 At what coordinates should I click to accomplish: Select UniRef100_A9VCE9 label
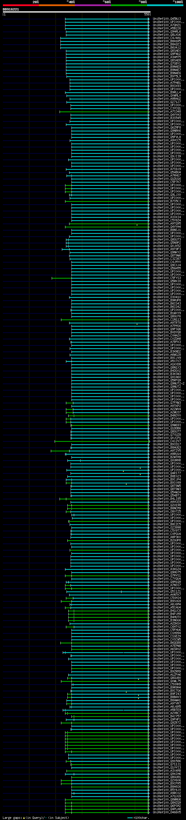pyautogui.click(x=167, y=502)
